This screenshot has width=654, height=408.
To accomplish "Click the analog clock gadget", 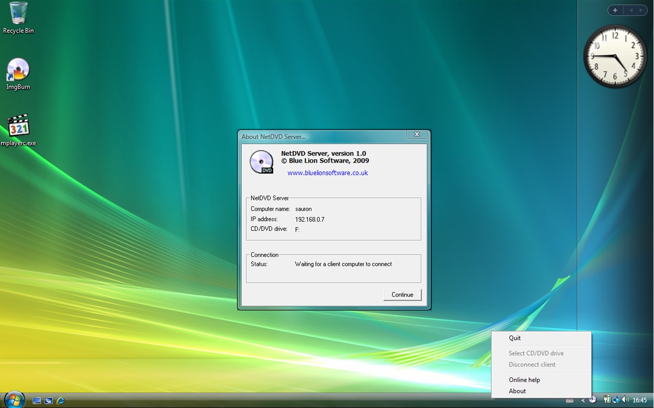I will [615, 57].
